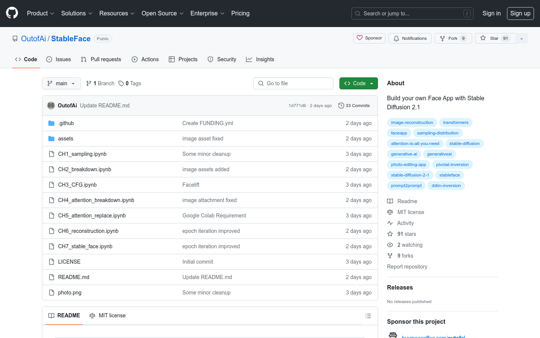Open the photo.png file

click(x=70, y=293)
